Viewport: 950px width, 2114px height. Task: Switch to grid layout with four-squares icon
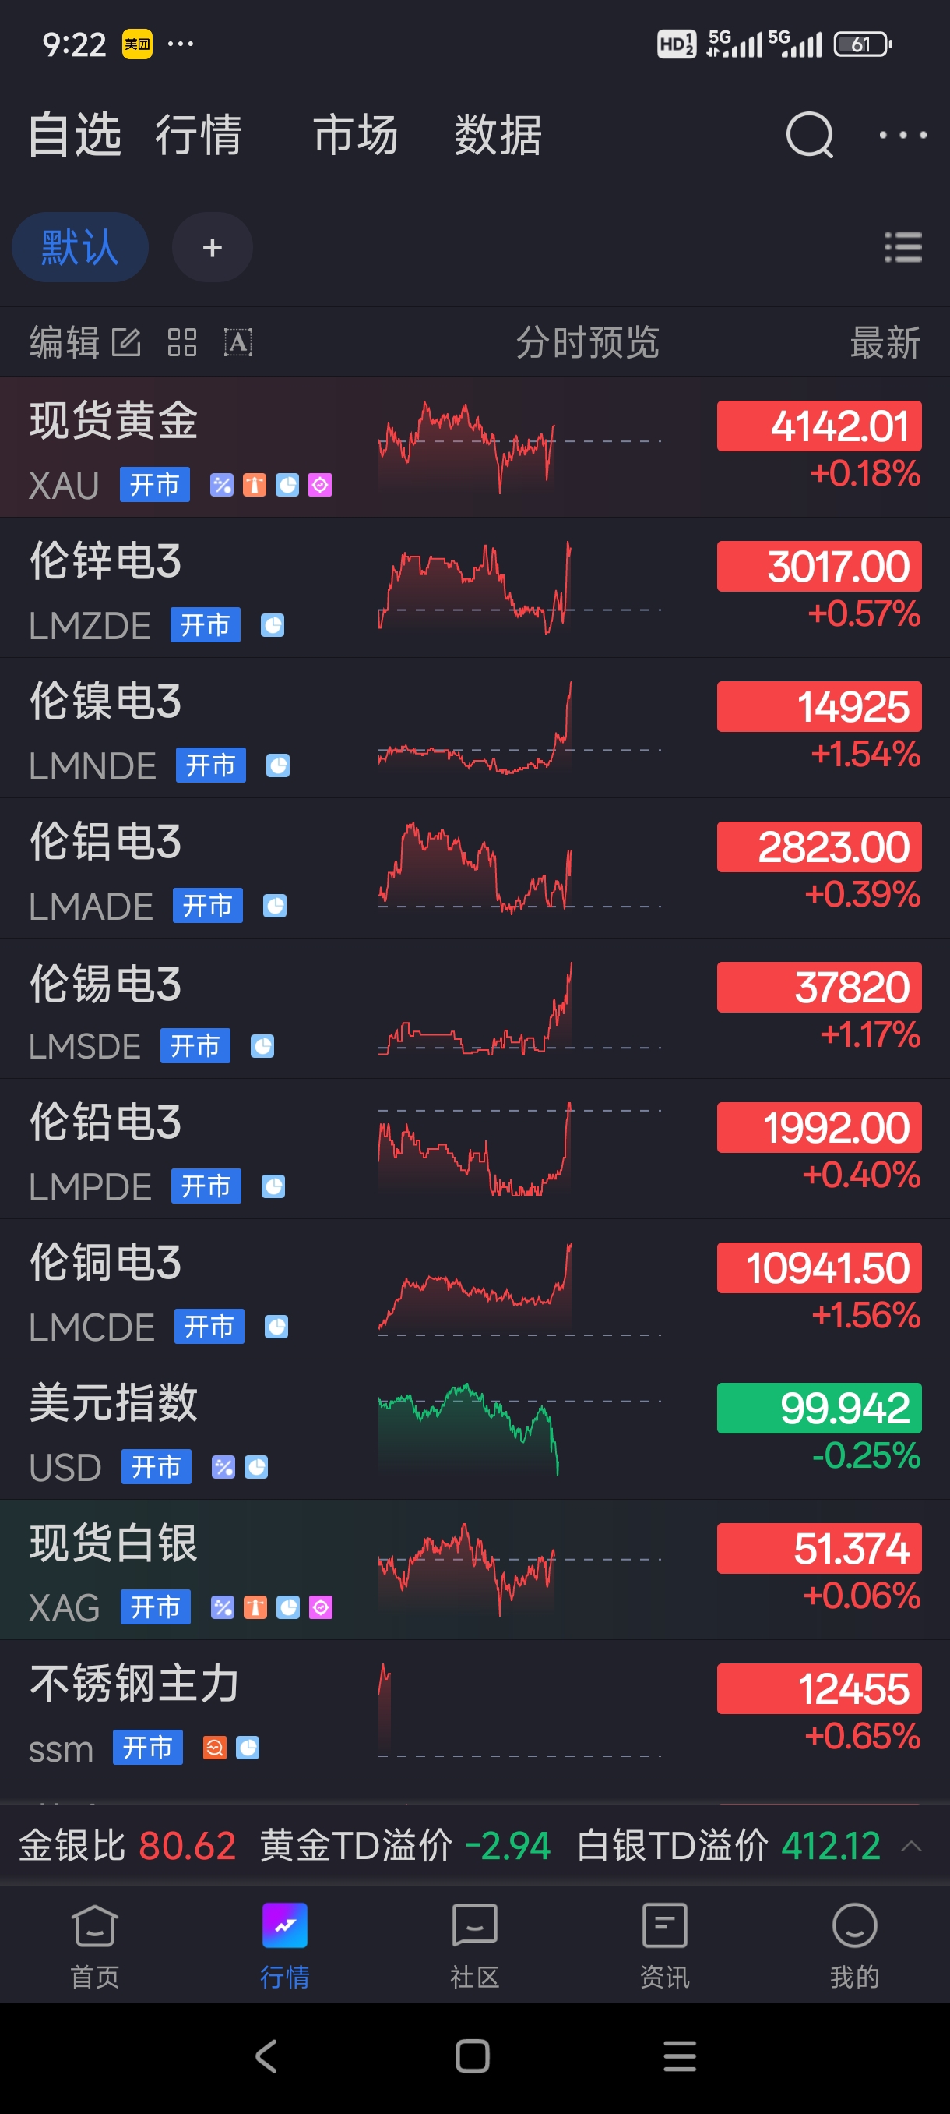click(x=182, y=342)
